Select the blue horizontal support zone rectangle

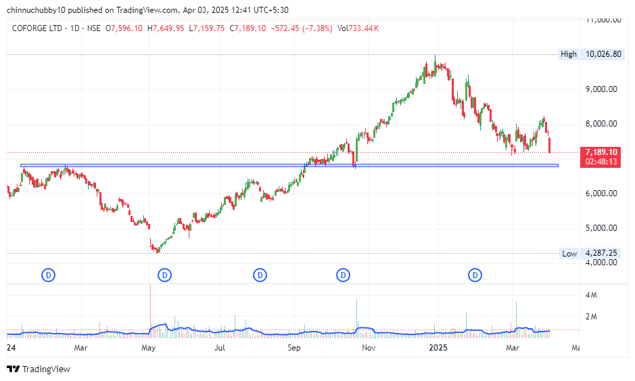289,165
